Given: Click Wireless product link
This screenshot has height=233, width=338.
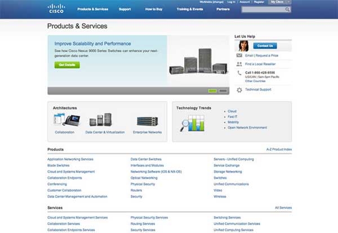Looking at the screenshot, I should coord(220,196).
